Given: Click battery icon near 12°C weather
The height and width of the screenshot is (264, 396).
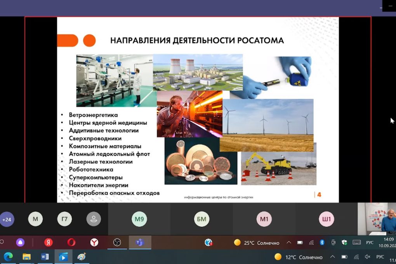Looking at the screenshot, I should click(x=344, y=257).
